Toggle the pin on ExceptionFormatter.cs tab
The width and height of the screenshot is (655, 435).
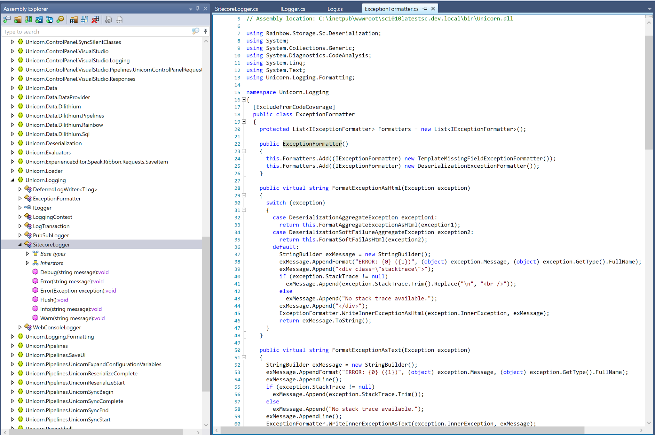click(x=425, y=9)
